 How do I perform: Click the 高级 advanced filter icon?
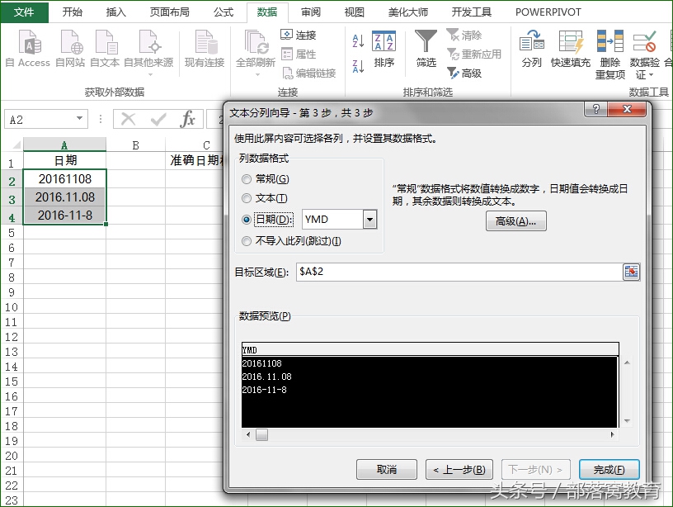(453, 73)
